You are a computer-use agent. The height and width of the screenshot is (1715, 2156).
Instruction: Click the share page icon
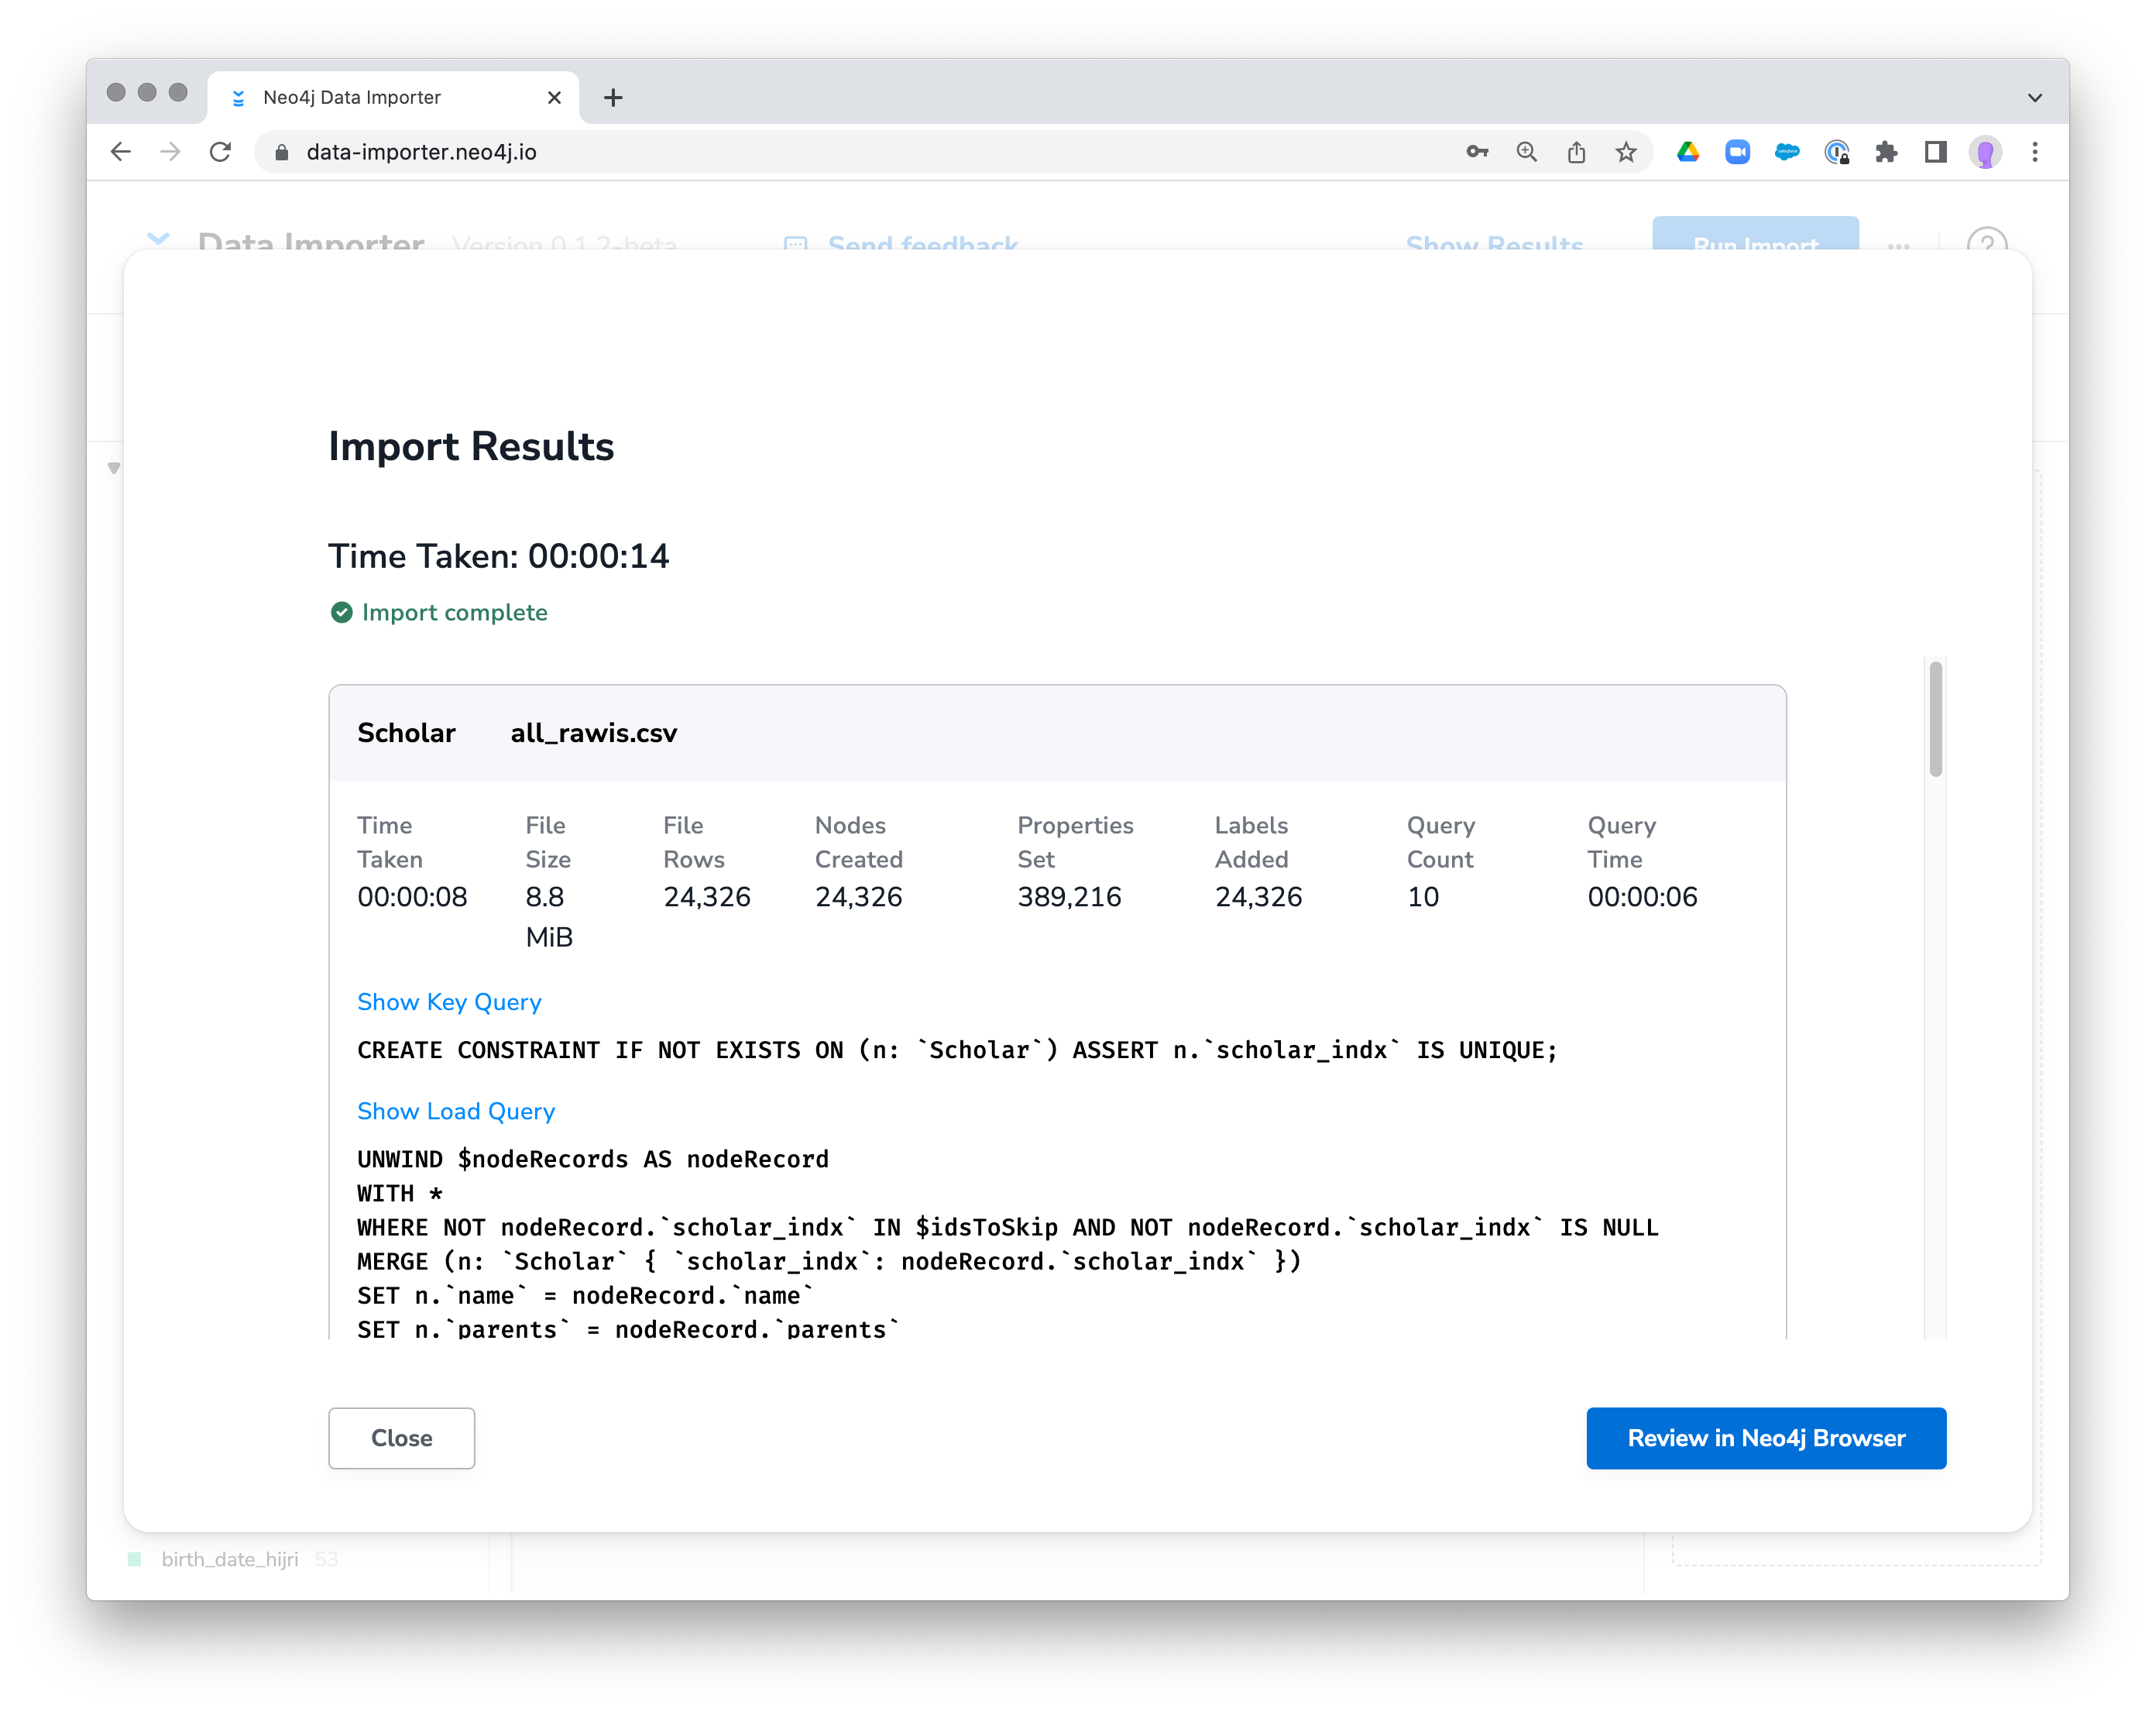click(x=1576, y=152)
